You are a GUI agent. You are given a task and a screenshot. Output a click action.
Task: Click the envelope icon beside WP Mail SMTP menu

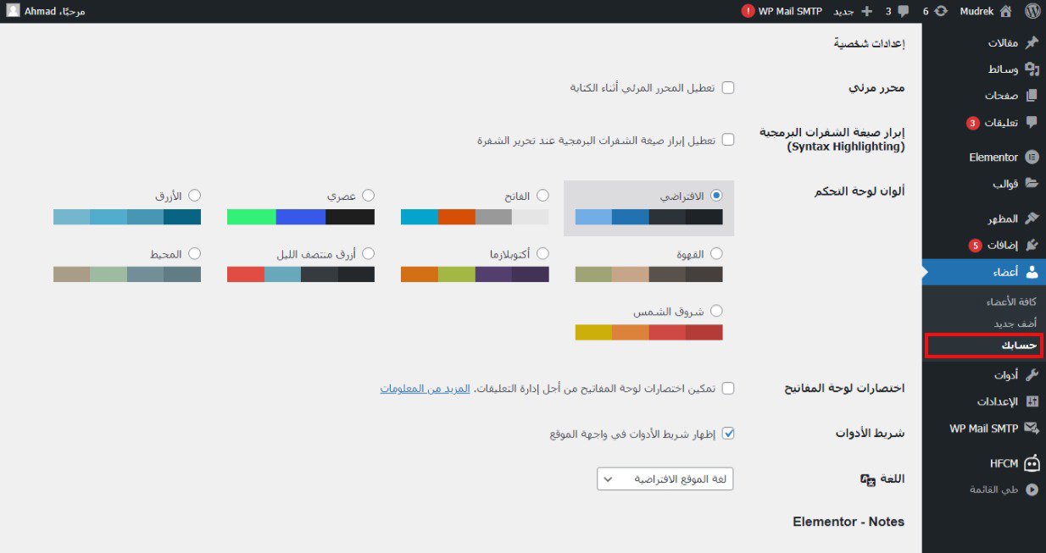point(1032,429)
